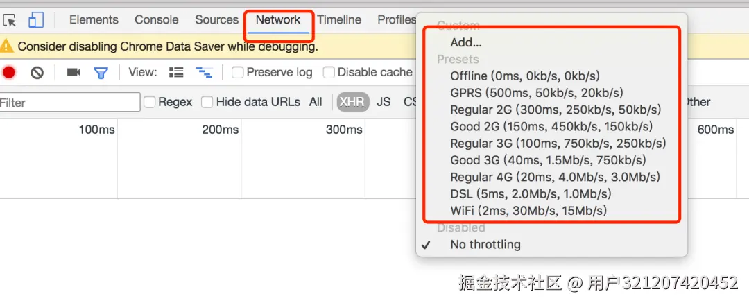Click the inspect element cursor icon
The image size is (749, 303).
click(10, 20)
